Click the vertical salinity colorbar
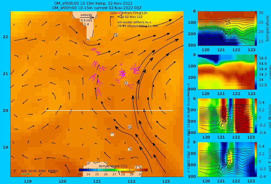Image resolution: width=271 pixels, height=184 pixels. pyautogui.click(x=256, y=72)
